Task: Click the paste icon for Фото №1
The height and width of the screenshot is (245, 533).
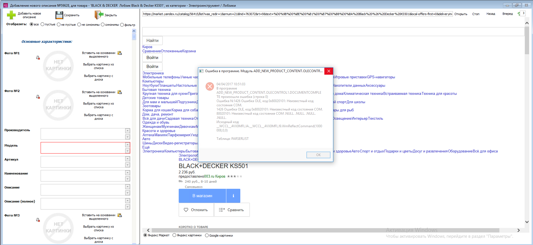Action: 120,53
